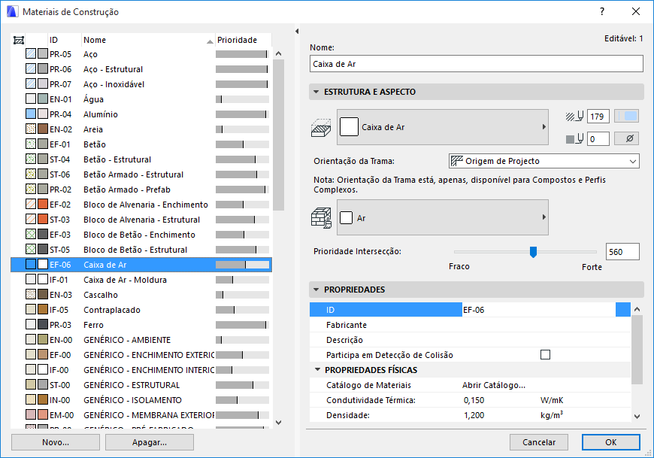The width and height of the screenshot is (654, 458).
Task: Click the Condutividade Térmica value 0,150
Action: point(474,400)
